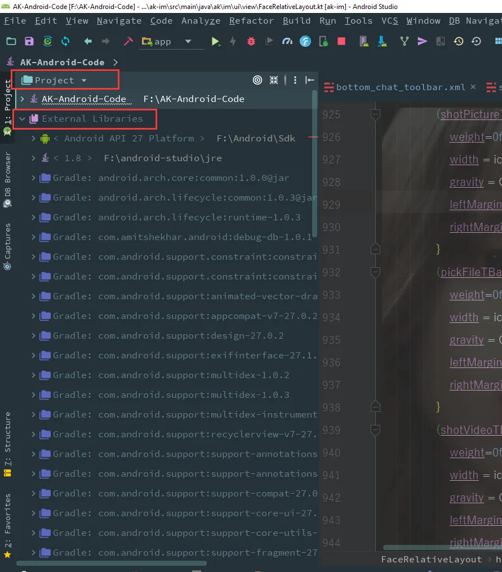Open the View menu

pos(77,21)
